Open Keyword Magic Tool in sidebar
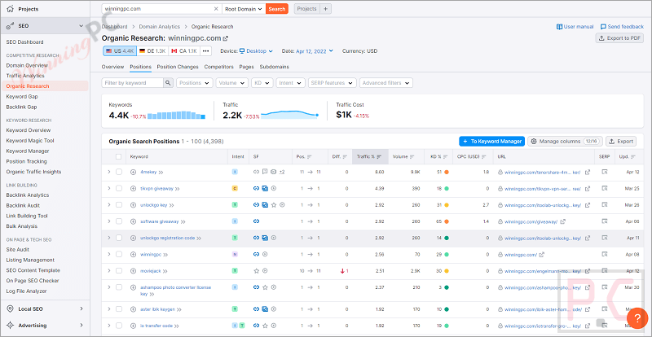This screenshot has width=652, height=337. click(x=30, y=141)
